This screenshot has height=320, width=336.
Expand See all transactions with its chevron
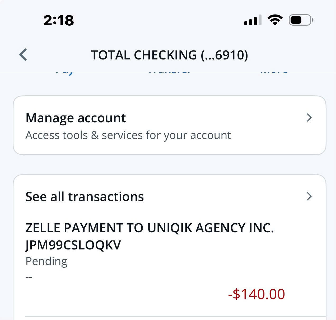point(309,196)
